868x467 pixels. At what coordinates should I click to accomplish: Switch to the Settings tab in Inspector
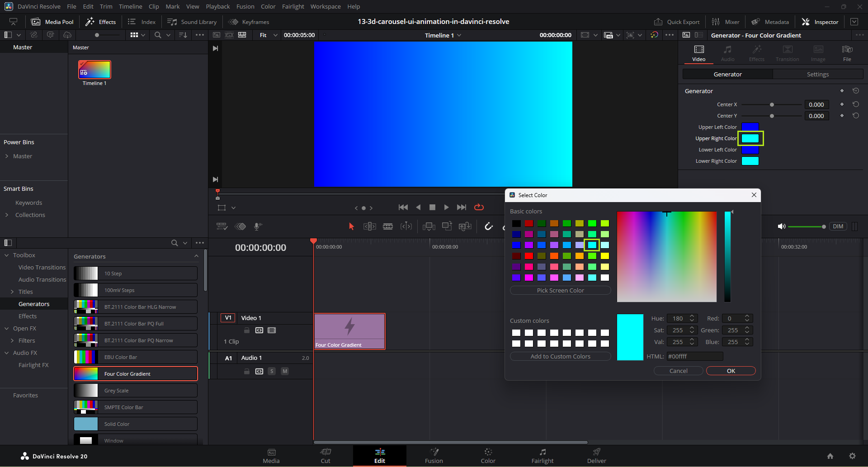tap(817, 74)
